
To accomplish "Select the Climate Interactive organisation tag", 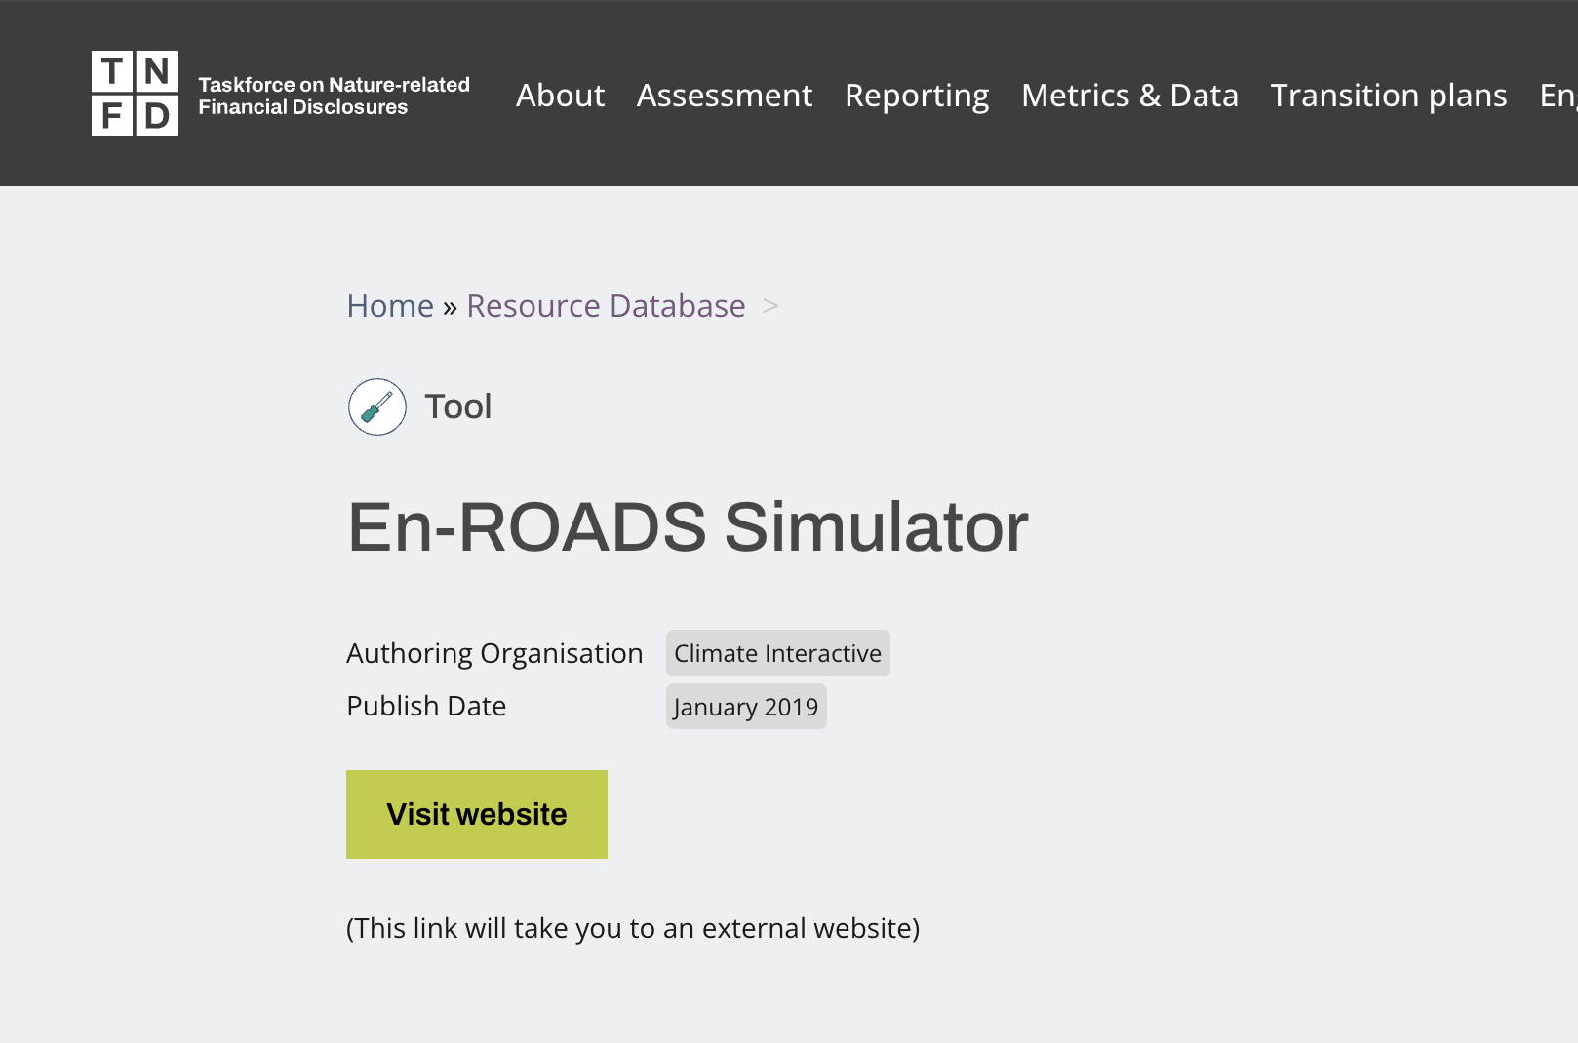I will (x=777, y=653).
